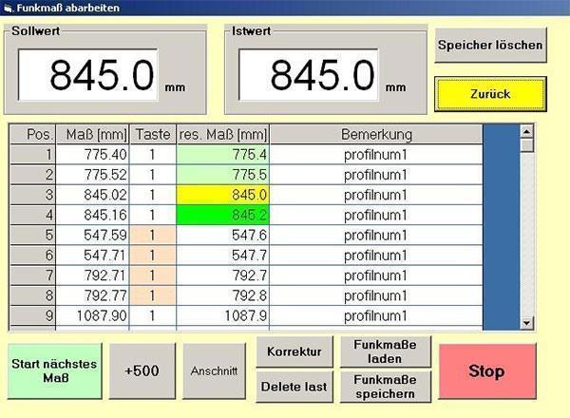Screen dimensions: 570x418
Task: Click the Korrektur button
Action: tap(294, 351)
